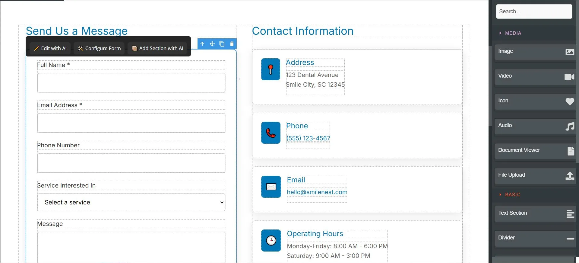Delete the form with the trash icon
Image resolution: width=579 pixels, height=263 pixels.
232,44
